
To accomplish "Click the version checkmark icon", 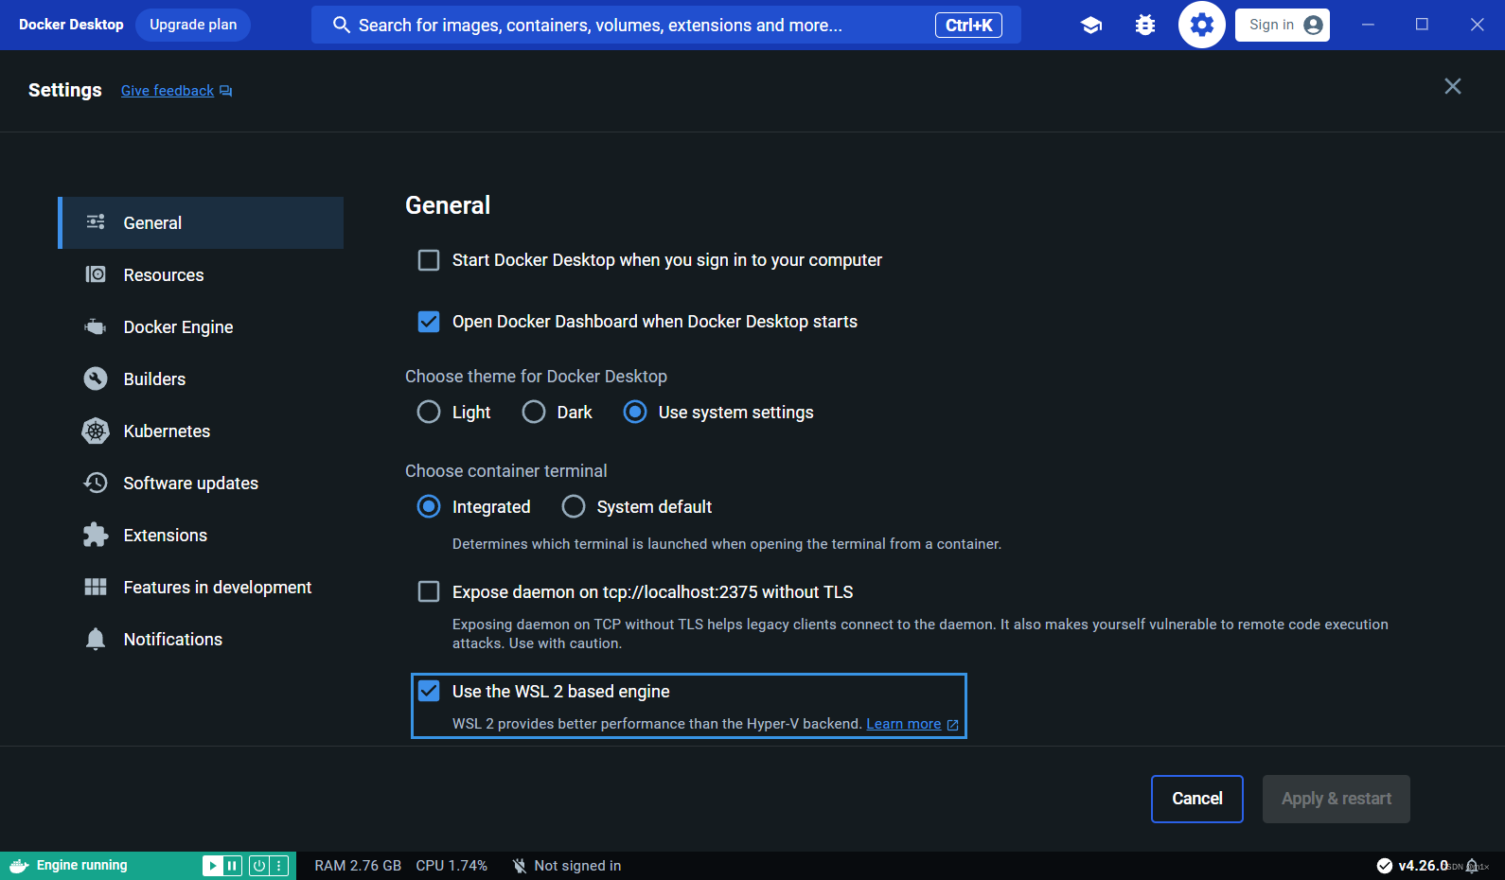I will pyautogui.click(x=1385, y=866).
